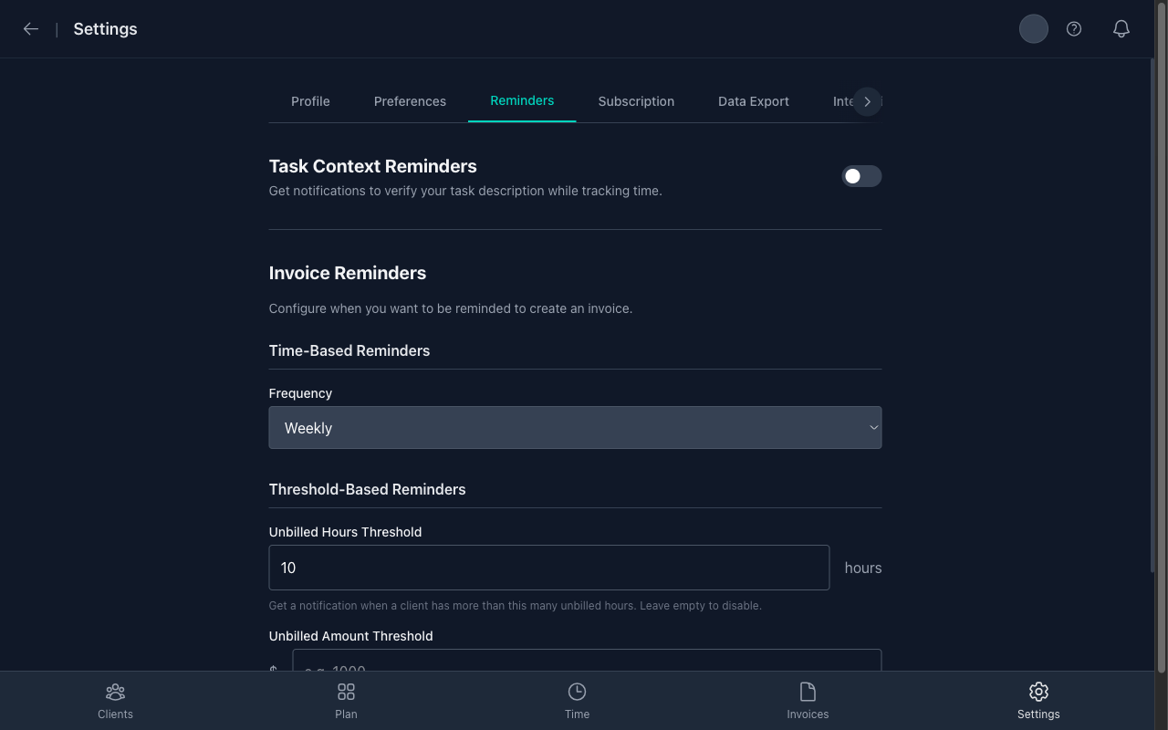Screen dimensions: 1168x730
Task: Click inside the Unbilled Hours Threshold field
Action: tap(548, 568)
